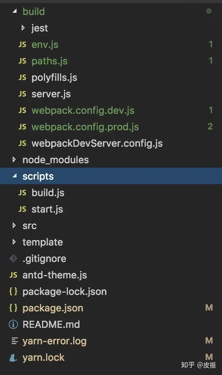This screenshot has height=375, width=222.
Task: Select start.js in scripts folder
Action: point(47,209)
